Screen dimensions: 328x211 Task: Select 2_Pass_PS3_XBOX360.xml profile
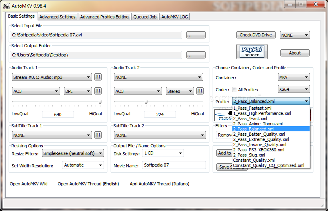point(271,150)
